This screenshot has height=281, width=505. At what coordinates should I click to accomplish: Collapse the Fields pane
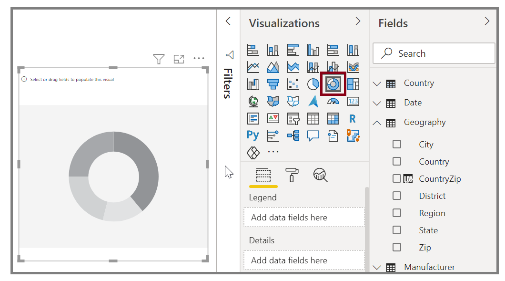(487, 21)
